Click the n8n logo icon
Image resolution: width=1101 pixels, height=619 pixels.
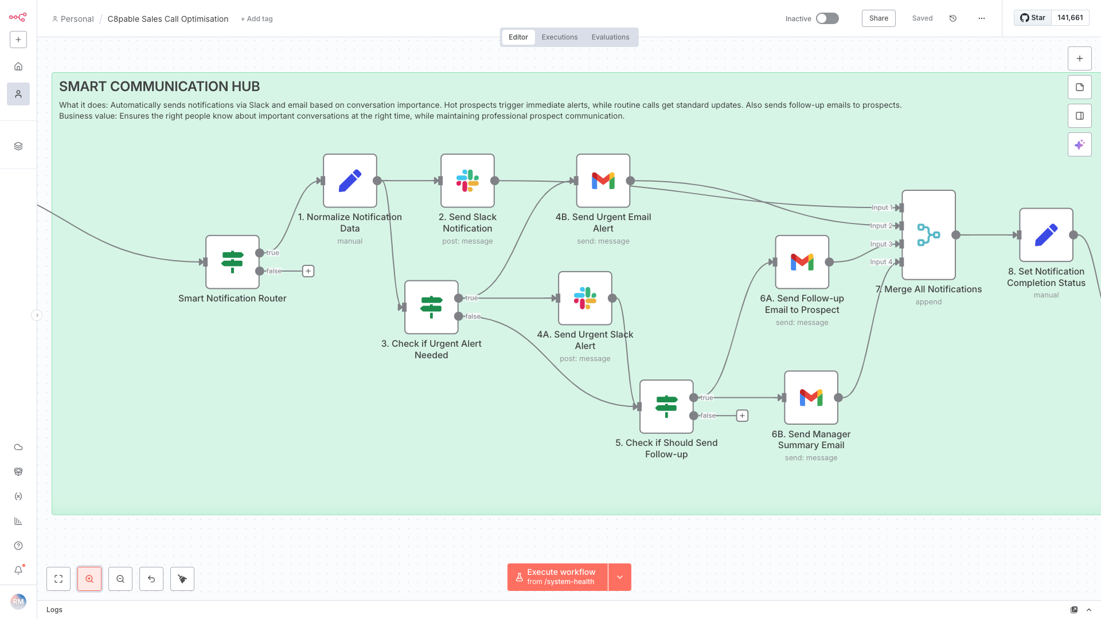click(x=18, y=17)
